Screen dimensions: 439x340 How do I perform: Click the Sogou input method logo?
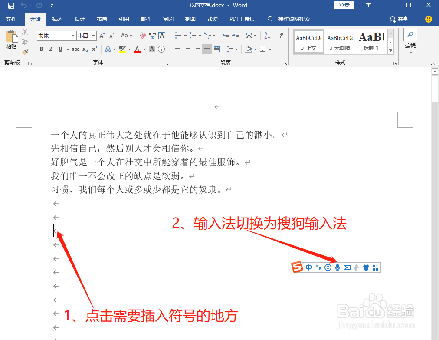[x=297, y=267]
